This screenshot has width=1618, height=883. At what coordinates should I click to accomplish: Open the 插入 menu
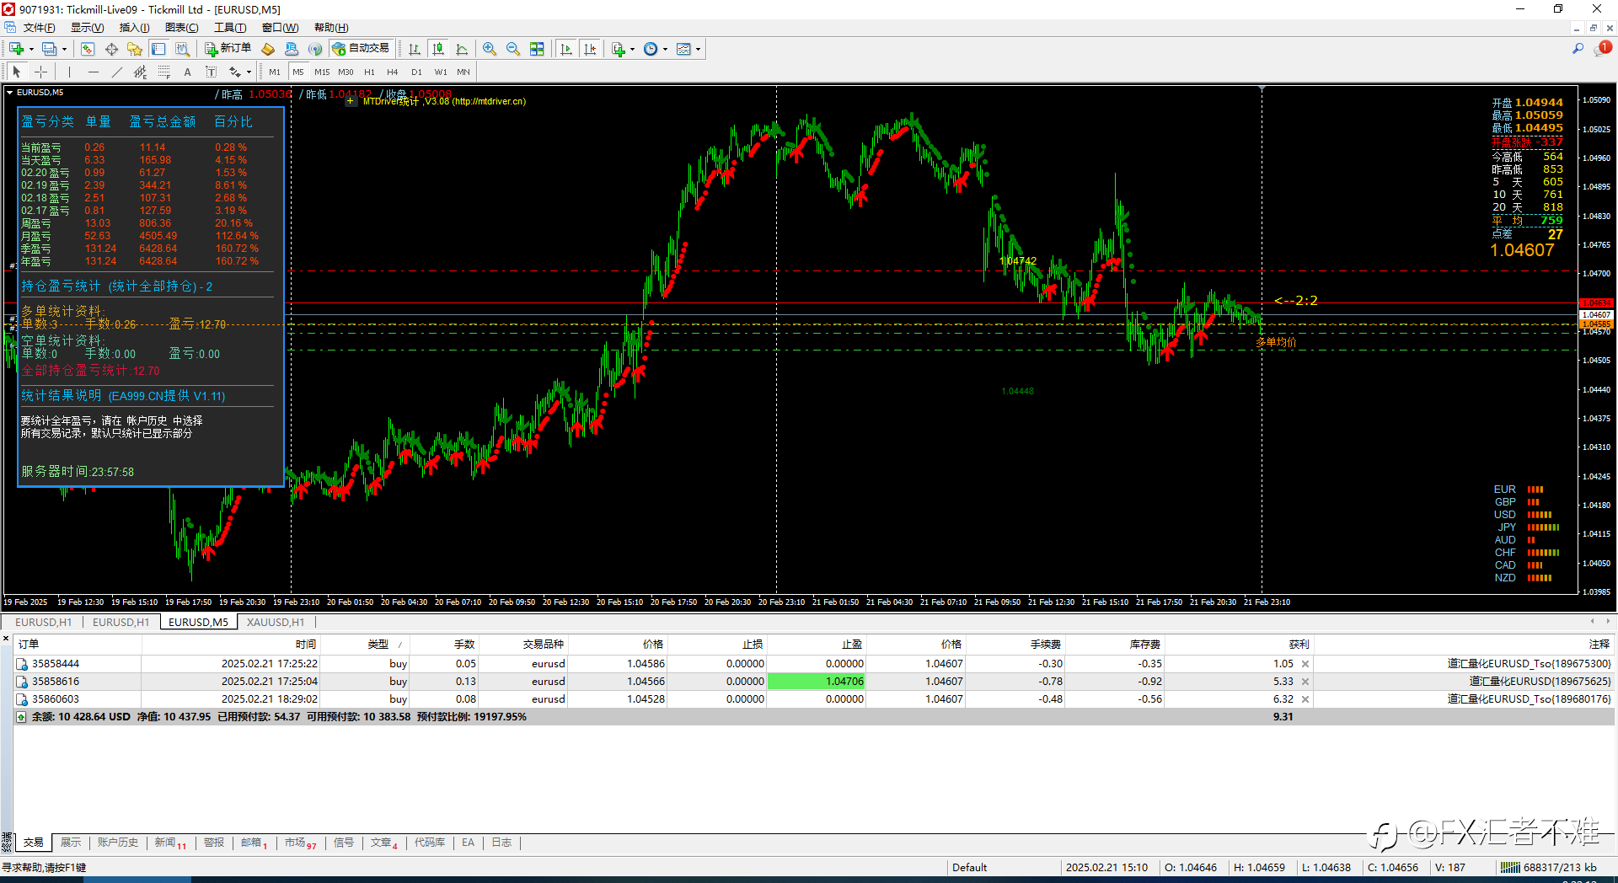tap(135, 28)
